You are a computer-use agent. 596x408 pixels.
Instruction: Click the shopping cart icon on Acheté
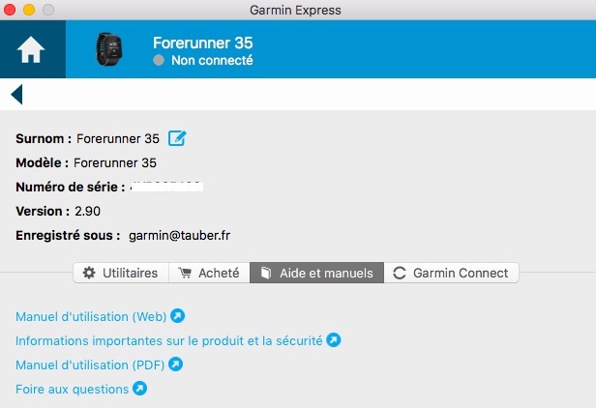pos(185,274)
